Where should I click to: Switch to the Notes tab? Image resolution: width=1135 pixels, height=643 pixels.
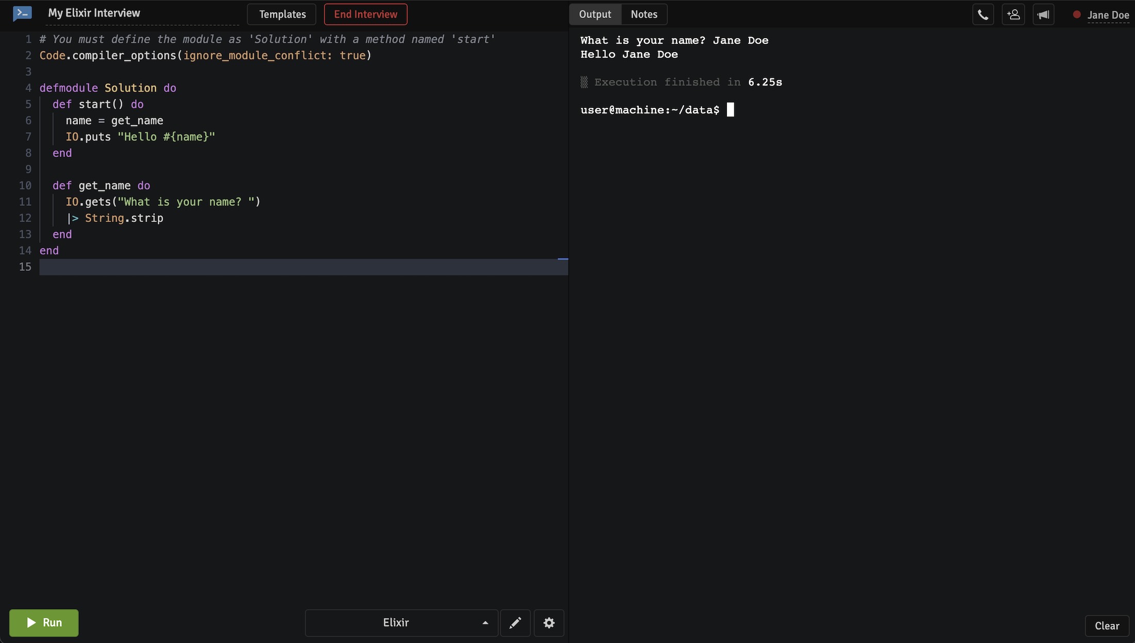644,14
